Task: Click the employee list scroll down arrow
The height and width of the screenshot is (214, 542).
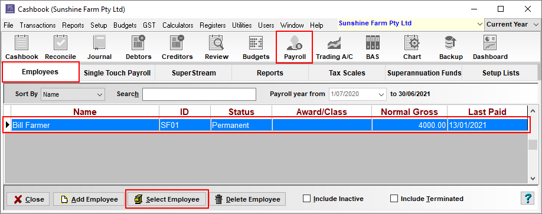Action: [533, 178]
